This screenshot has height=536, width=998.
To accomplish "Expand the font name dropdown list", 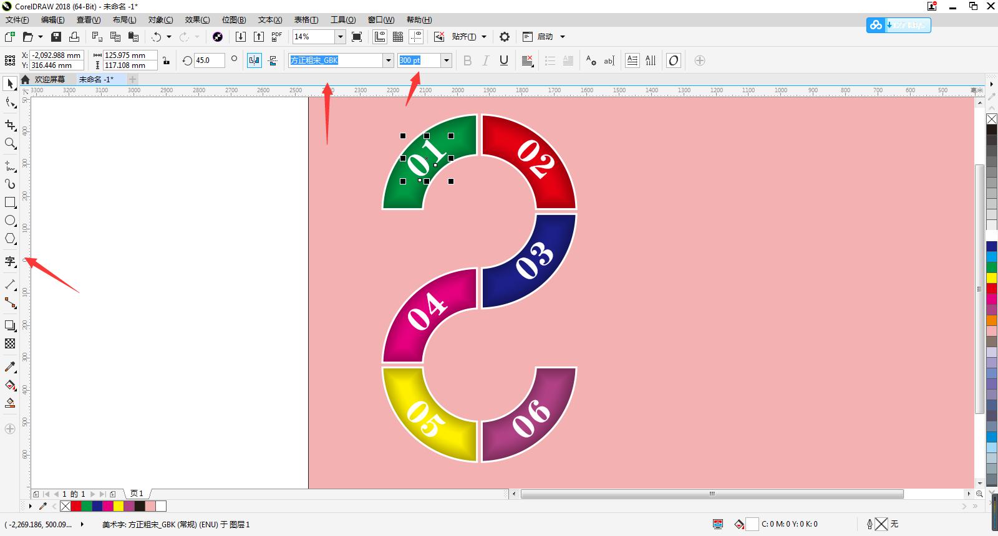I will pos(388,60).
